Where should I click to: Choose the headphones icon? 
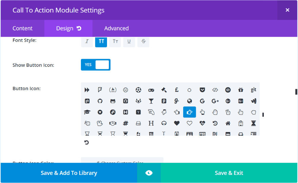tap(164, 123)
